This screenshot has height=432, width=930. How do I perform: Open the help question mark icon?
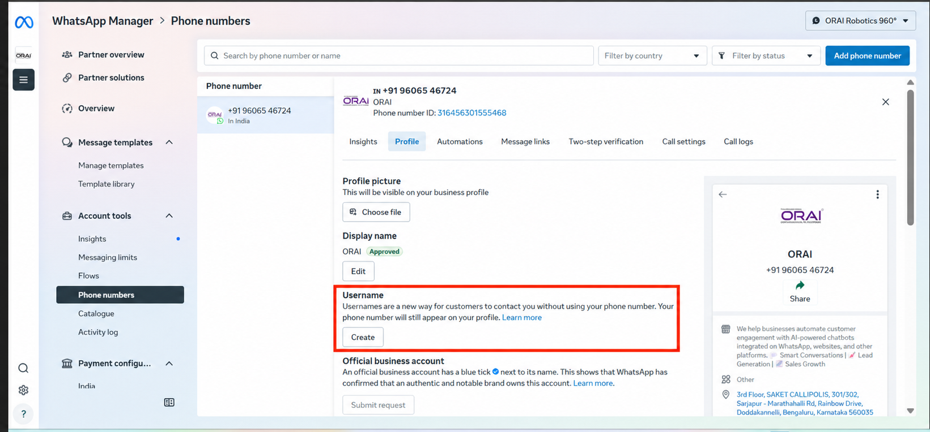[23, 413]
